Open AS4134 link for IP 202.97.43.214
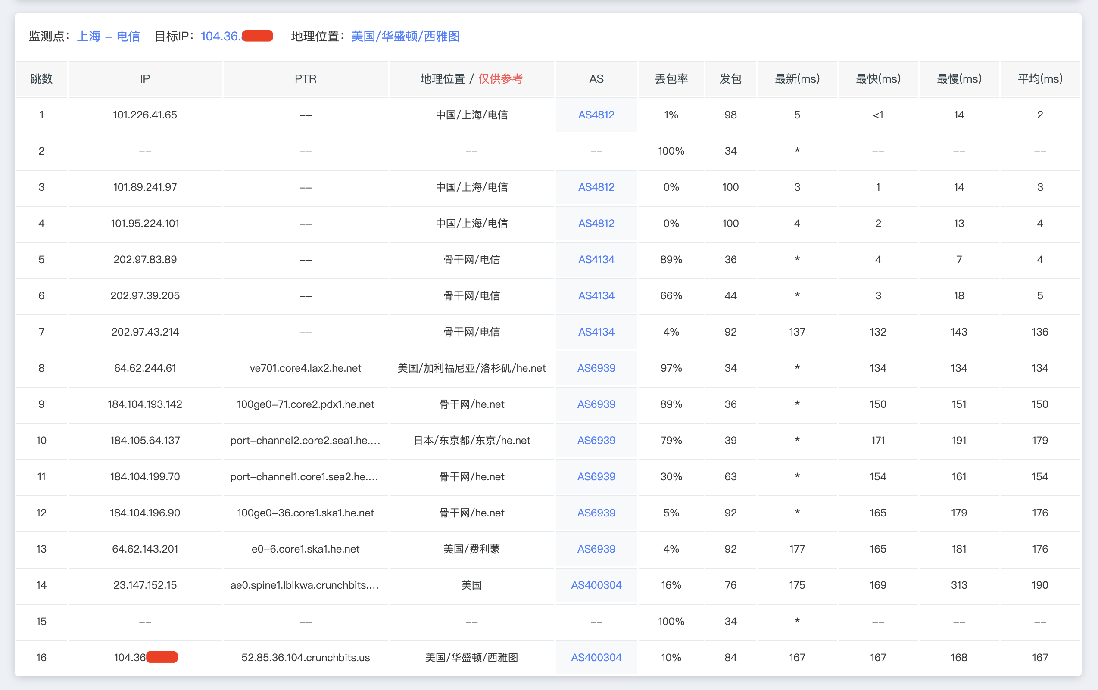 tap(596, 332)
